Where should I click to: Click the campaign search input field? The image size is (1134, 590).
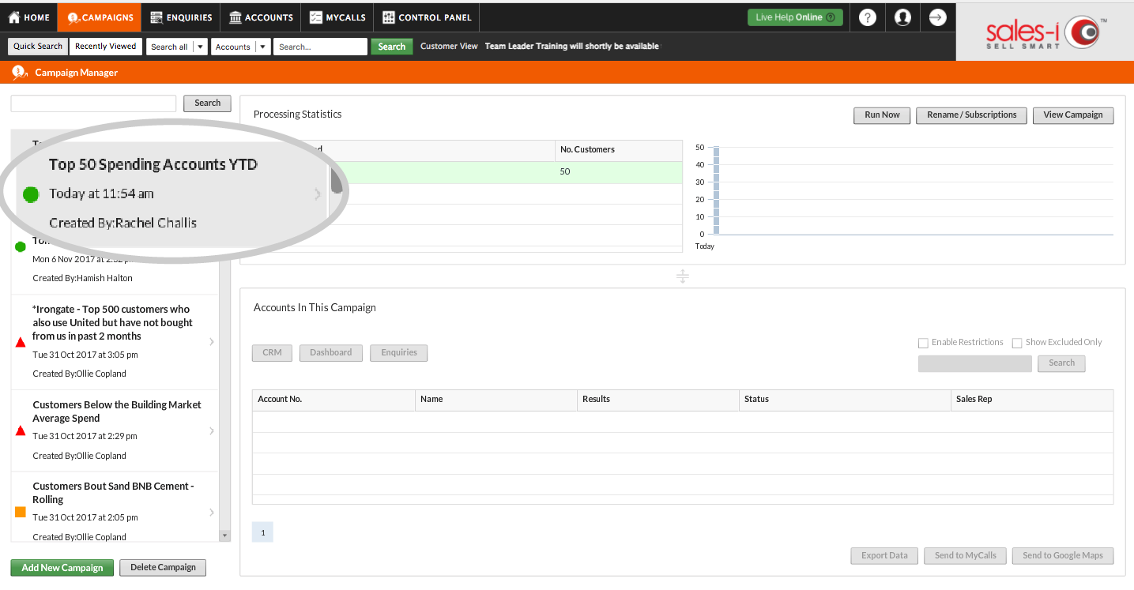pyautogui.click(x=93, y=103)
